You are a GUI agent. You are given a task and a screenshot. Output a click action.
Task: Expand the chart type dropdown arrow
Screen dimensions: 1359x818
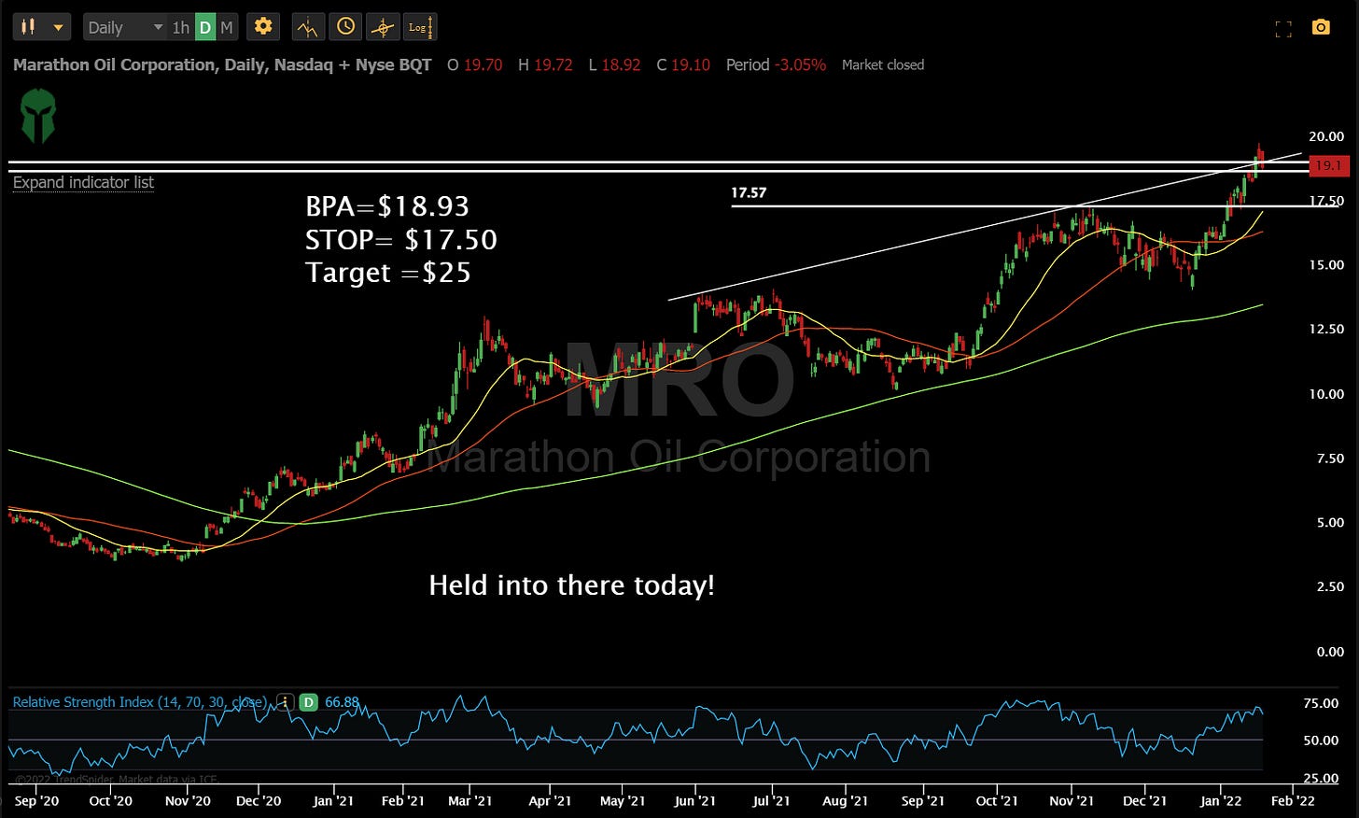pos(59,28)
